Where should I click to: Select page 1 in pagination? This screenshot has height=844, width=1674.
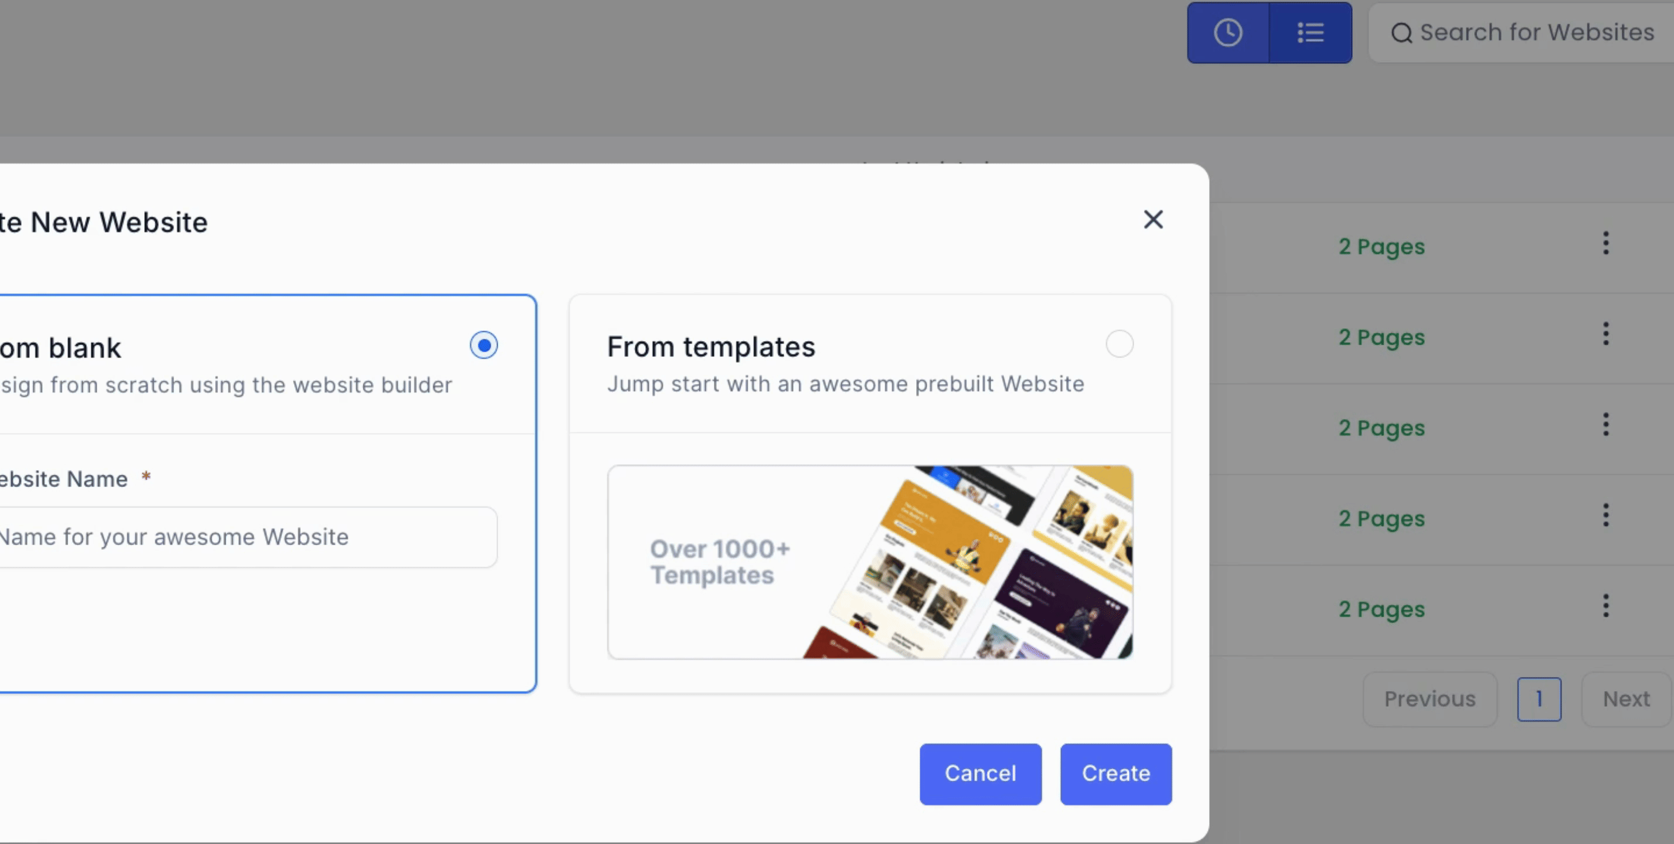click(x=1539, y=699)
